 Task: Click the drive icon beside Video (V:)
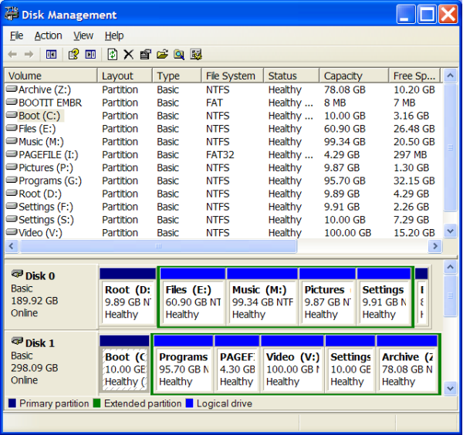[x=12, y=231]
